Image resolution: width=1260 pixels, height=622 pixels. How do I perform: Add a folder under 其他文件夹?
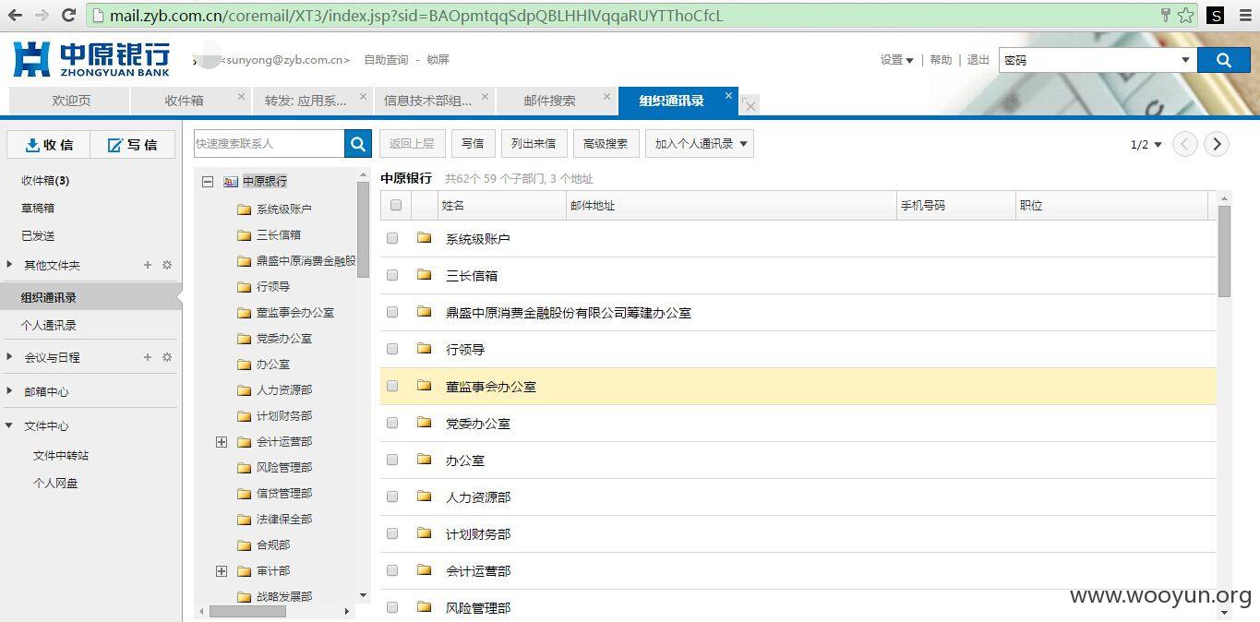[148, 265]
